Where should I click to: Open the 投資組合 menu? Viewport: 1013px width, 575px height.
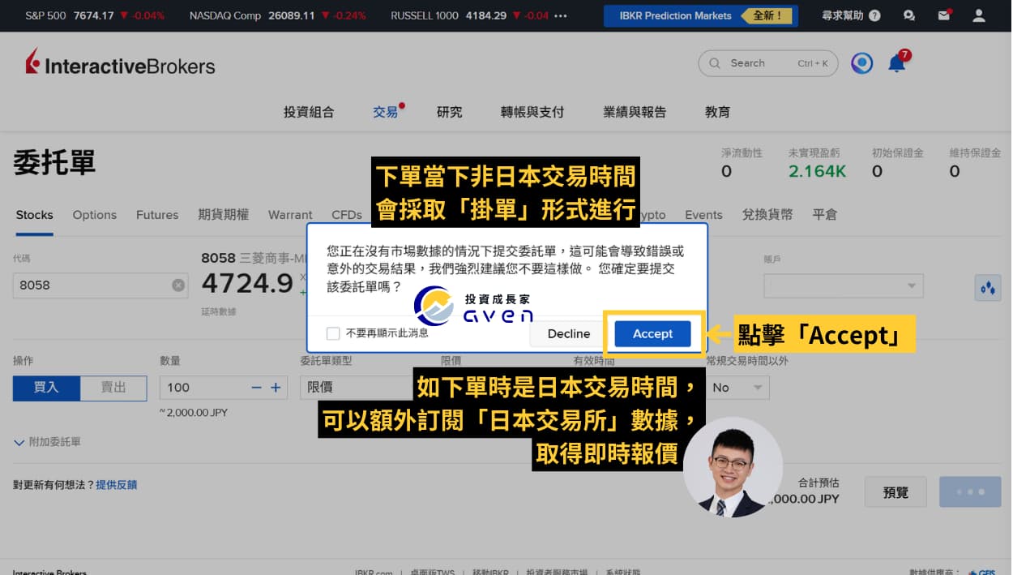pos(308,112)
